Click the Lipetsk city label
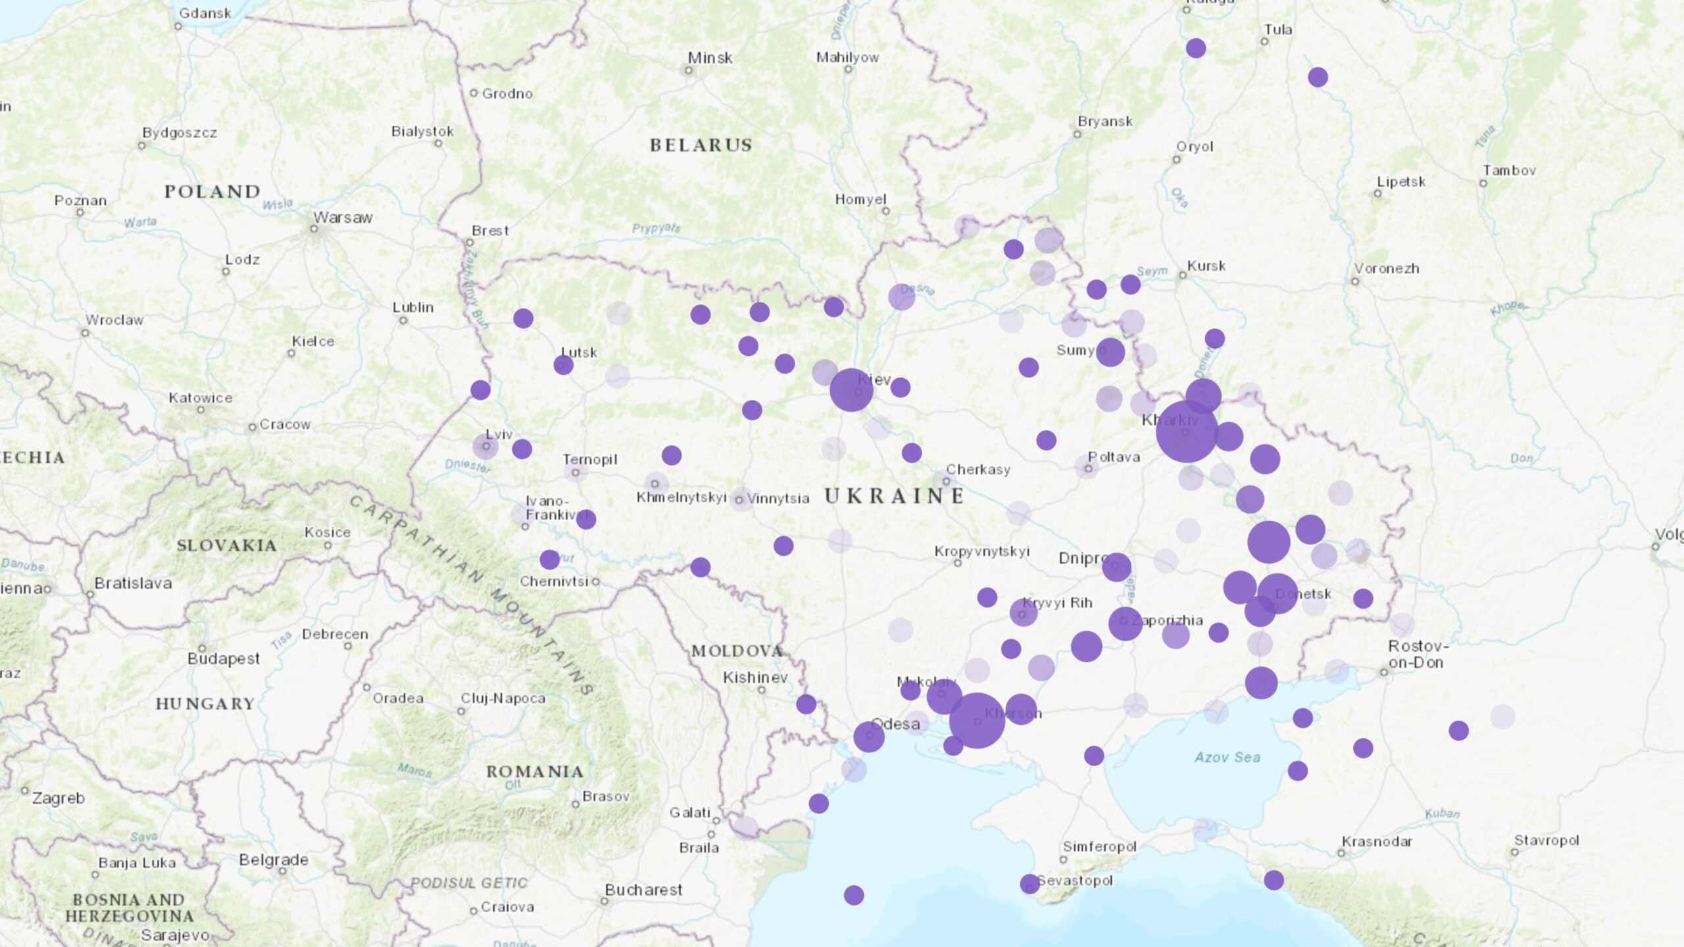Screen dimensions: 1684x947 [1401, 182]
